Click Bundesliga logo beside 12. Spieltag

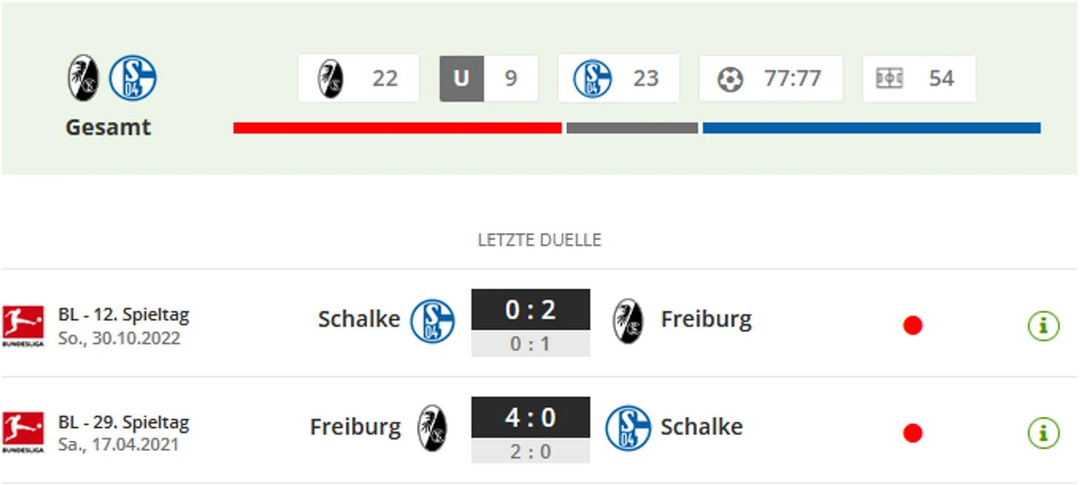click(x=23, y=326)
